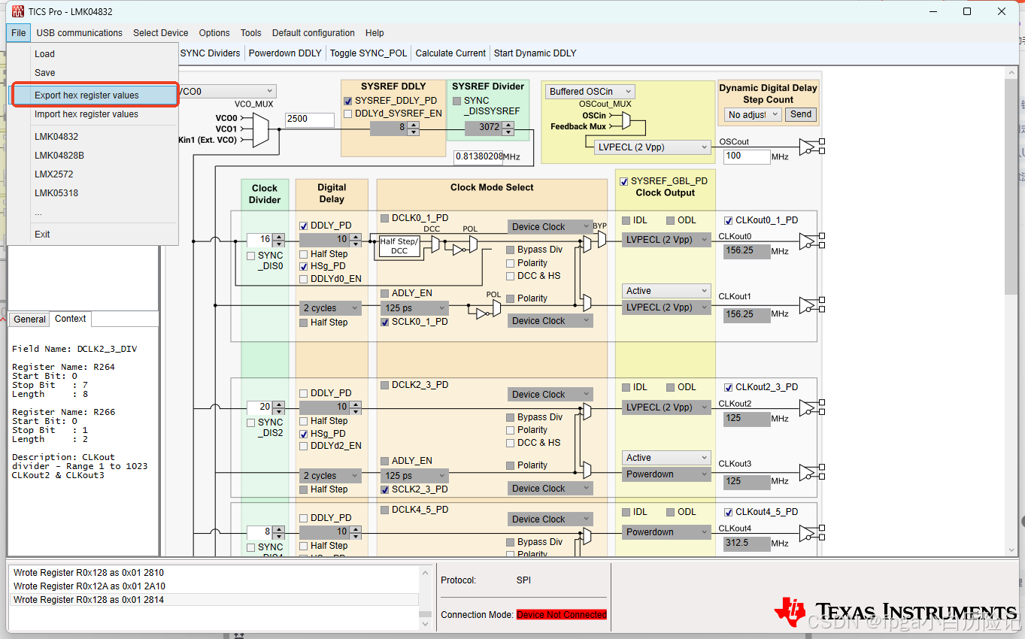Select log entry 'Wrote Register R0x12A as 0x01 2A10'
Image resolution: width=1025 pixels, height=639 pixels.
click(214, 586)
